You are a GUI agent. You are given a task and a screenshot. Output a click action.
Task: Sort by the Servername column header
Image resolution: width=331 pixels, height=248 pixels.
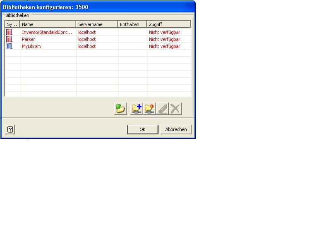[x=97, y=24]
